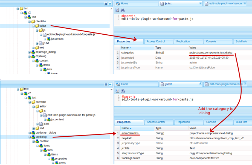The image size is (252, 165).
Task: Click the helpPath adobe.com URL value
Action: tap(216, 138)
